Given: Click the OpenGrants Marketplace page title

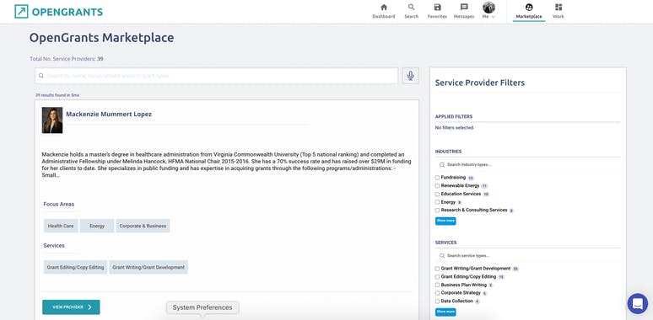Looking at the screenshot, I should (101, 38).
